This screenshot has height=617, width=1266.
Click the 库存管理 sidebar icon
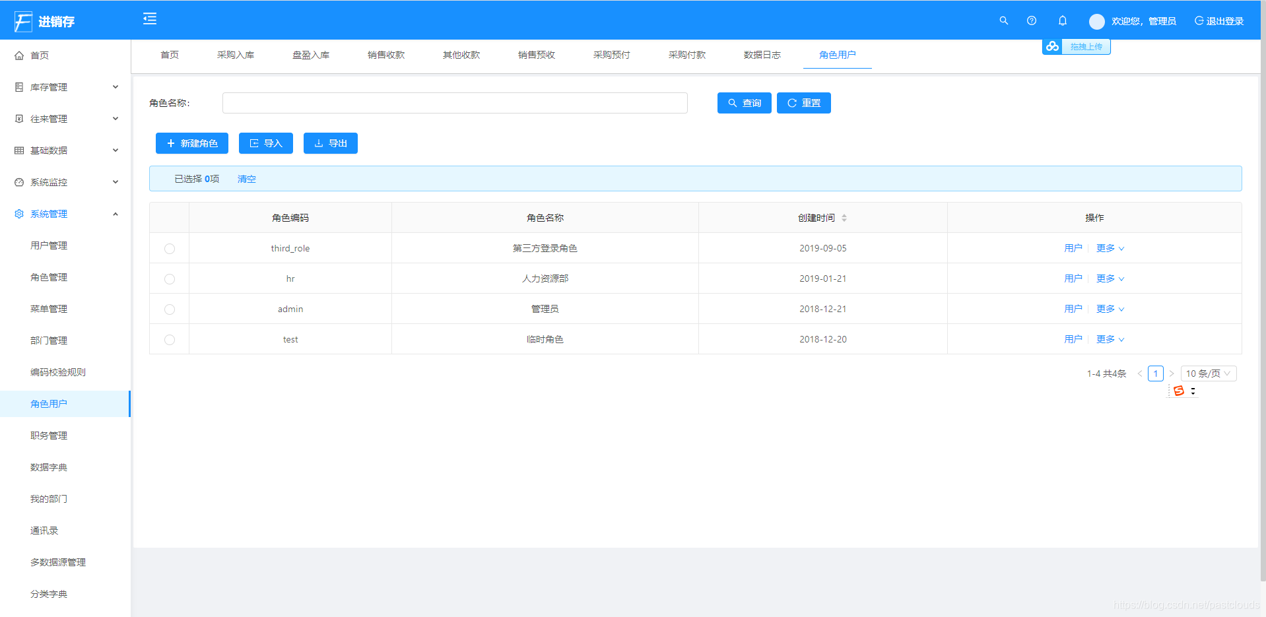(x=19, y=87)
